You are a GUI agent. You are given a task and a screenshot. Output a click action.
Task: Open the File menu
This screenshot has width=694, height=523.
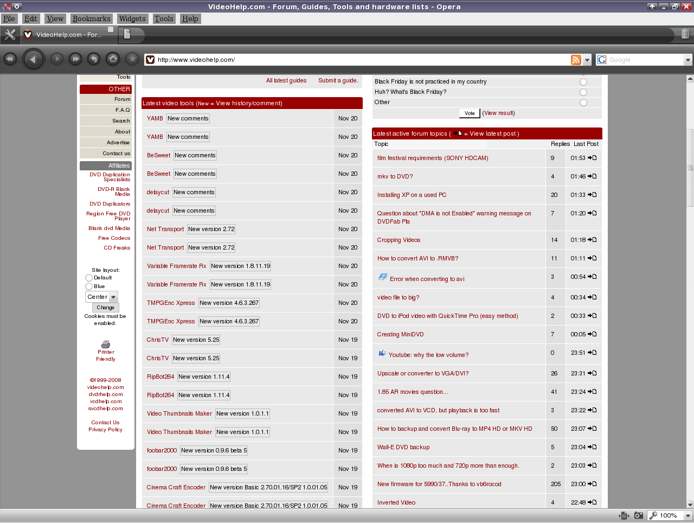tap(9, 18)
